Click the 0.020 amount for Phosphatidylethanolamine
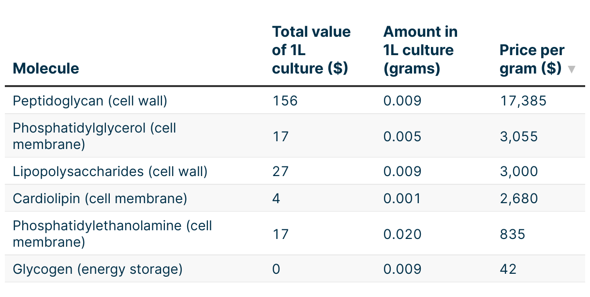Screen dimensions: 590x297 (x=402, y=234)
